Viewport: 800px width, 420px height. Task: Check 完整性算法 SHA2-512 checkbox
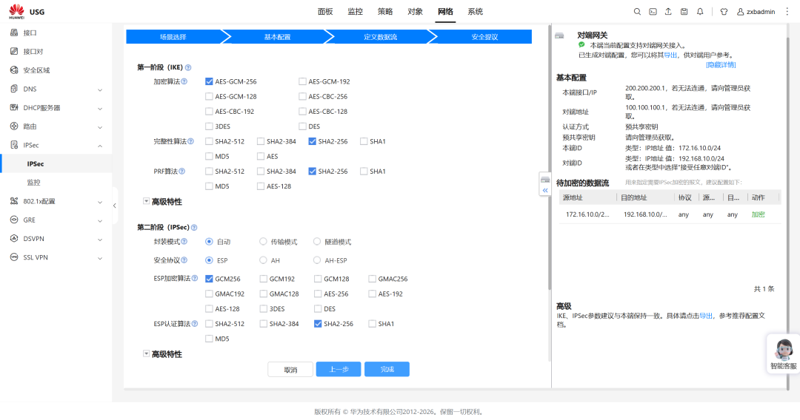click(209, 141)
